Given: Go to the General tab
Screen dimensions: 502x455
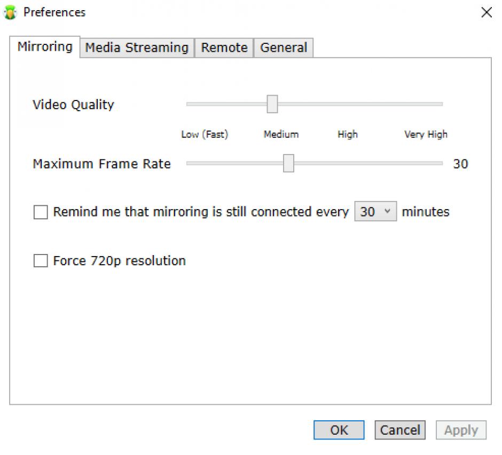Looking at the screenshot, I should (x=283, y=48).
